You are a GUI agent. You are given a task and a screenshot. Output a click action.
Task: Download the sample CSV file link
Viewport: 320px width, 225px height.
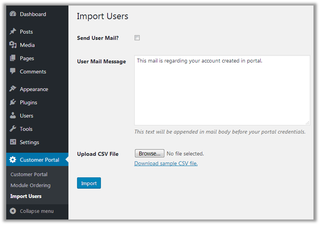coord(166,163)
